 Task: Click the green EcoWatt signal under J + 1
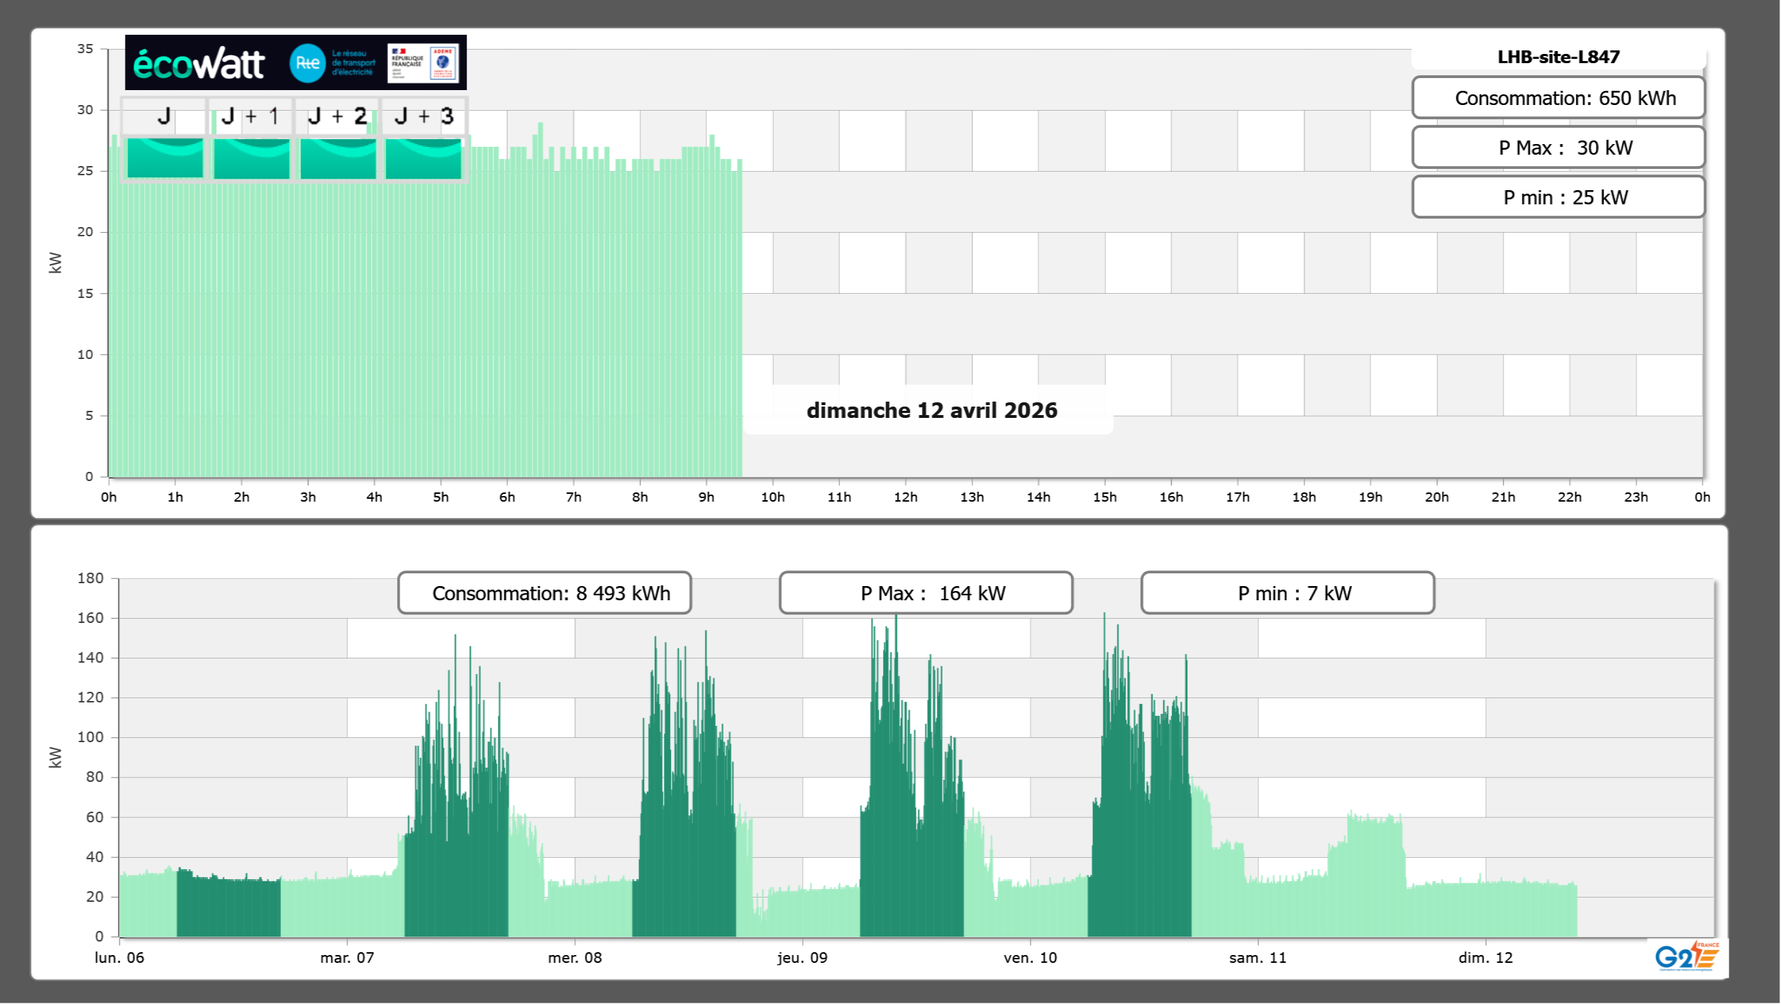point(251,158)
